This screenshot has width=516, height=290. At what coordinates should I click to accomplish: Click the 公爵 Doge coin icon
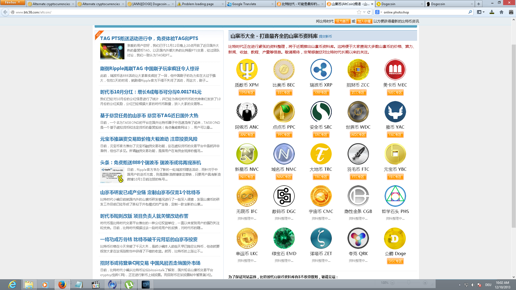[x=395, y=238]
